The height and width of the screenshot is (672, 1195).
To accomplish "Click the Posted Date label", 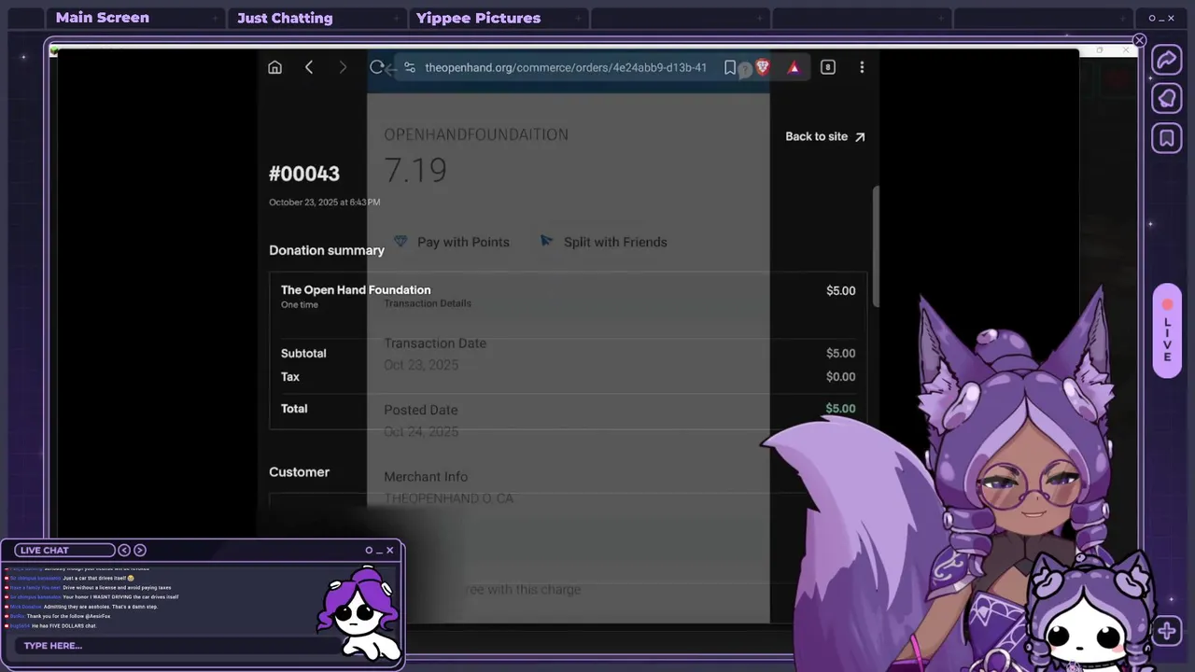I will (x=421, y=410).
